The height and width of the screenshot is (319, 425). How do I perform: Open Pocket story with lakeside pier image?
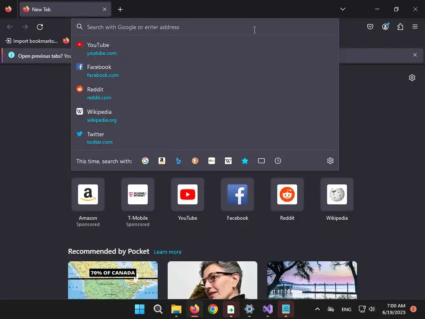click(312, 280)
